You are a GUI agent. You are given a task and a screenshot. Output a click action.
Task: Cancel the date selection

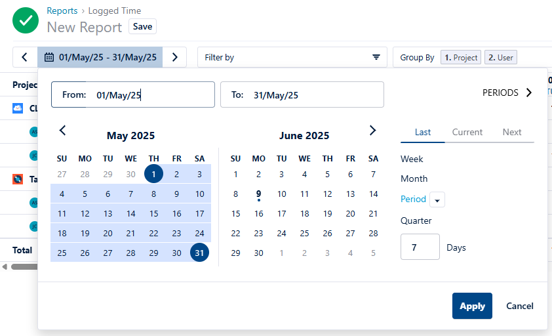click(520, 306)
